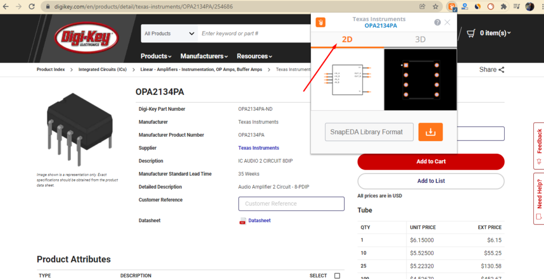Bookmark this page with the star icon

point(436,6)
